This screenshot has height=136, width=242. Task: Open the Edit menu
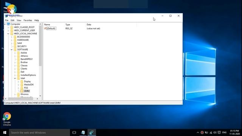point(12,20)
